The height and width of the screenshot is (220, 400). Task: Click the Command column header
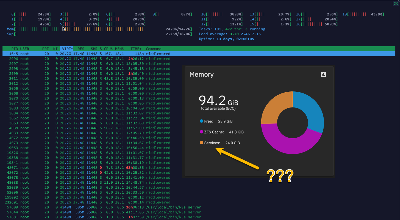pos(154,49)
